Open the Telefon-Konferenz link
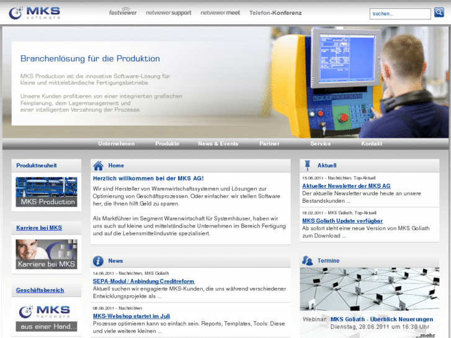451x338 pixels. pyautogui.click(x=275, y=13)
